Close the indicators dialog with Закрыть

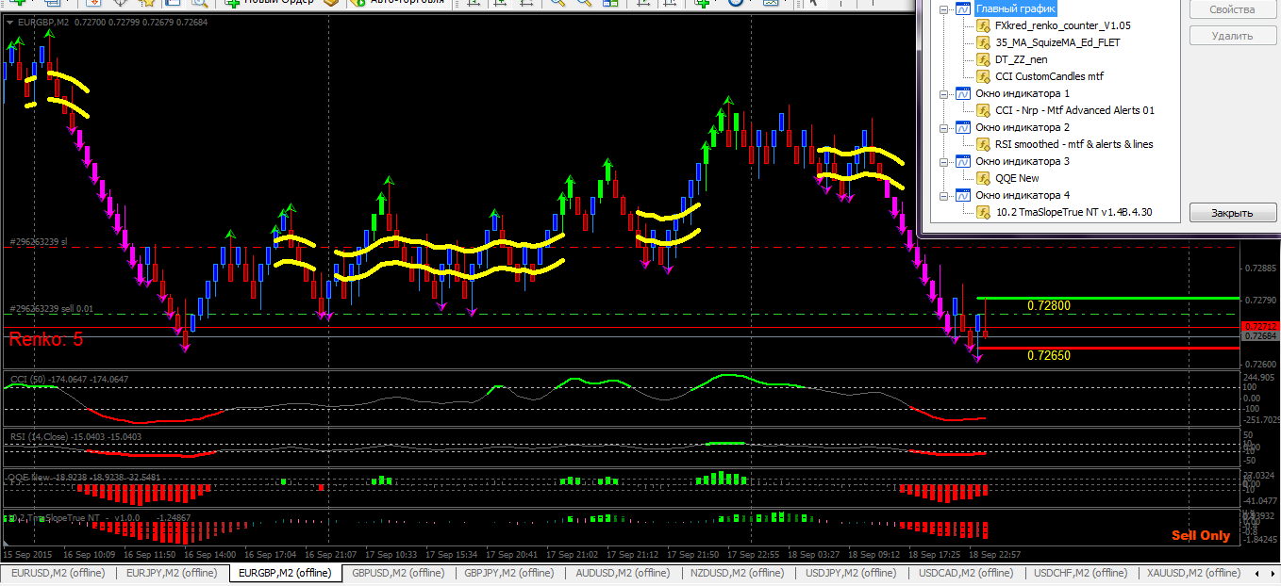coord(1233,213)
